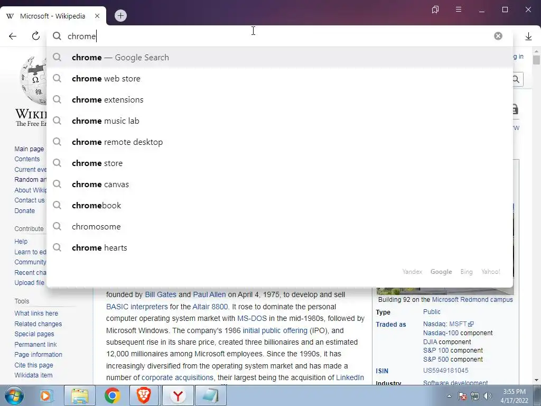Open the MSFT external ticker link
This screenshot has height=406, width=541.
[x=461, y=324]
